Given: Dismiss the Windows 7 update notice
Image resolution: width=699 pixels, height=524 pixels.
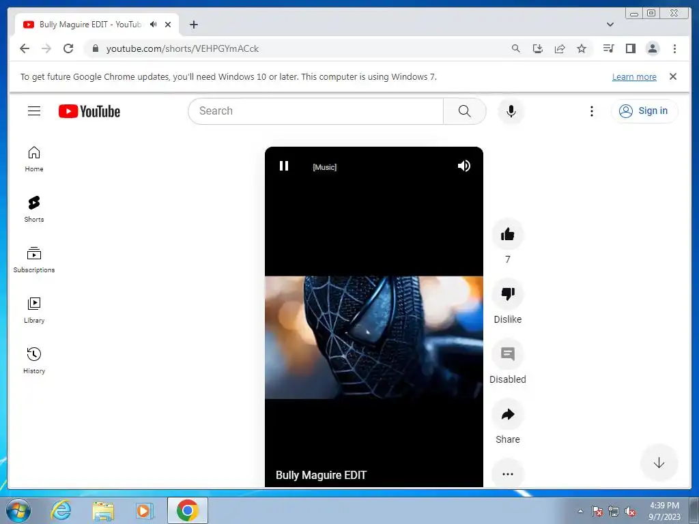Looking at the screenshot, I should (x=672, y=76).
